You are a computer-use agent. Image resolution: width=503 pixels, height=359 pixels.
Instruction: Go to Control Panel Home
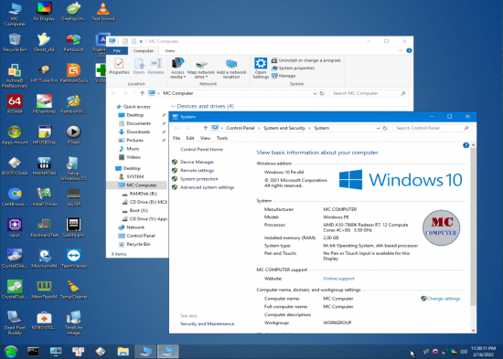coord(201,150)
